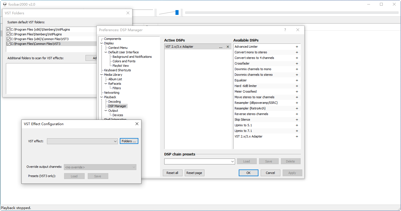Collapse the Output tree node

click(106, 111)
